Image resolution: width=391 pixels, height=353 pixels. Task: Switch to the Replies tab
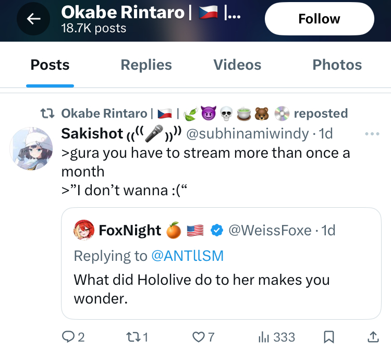point(146,65)
